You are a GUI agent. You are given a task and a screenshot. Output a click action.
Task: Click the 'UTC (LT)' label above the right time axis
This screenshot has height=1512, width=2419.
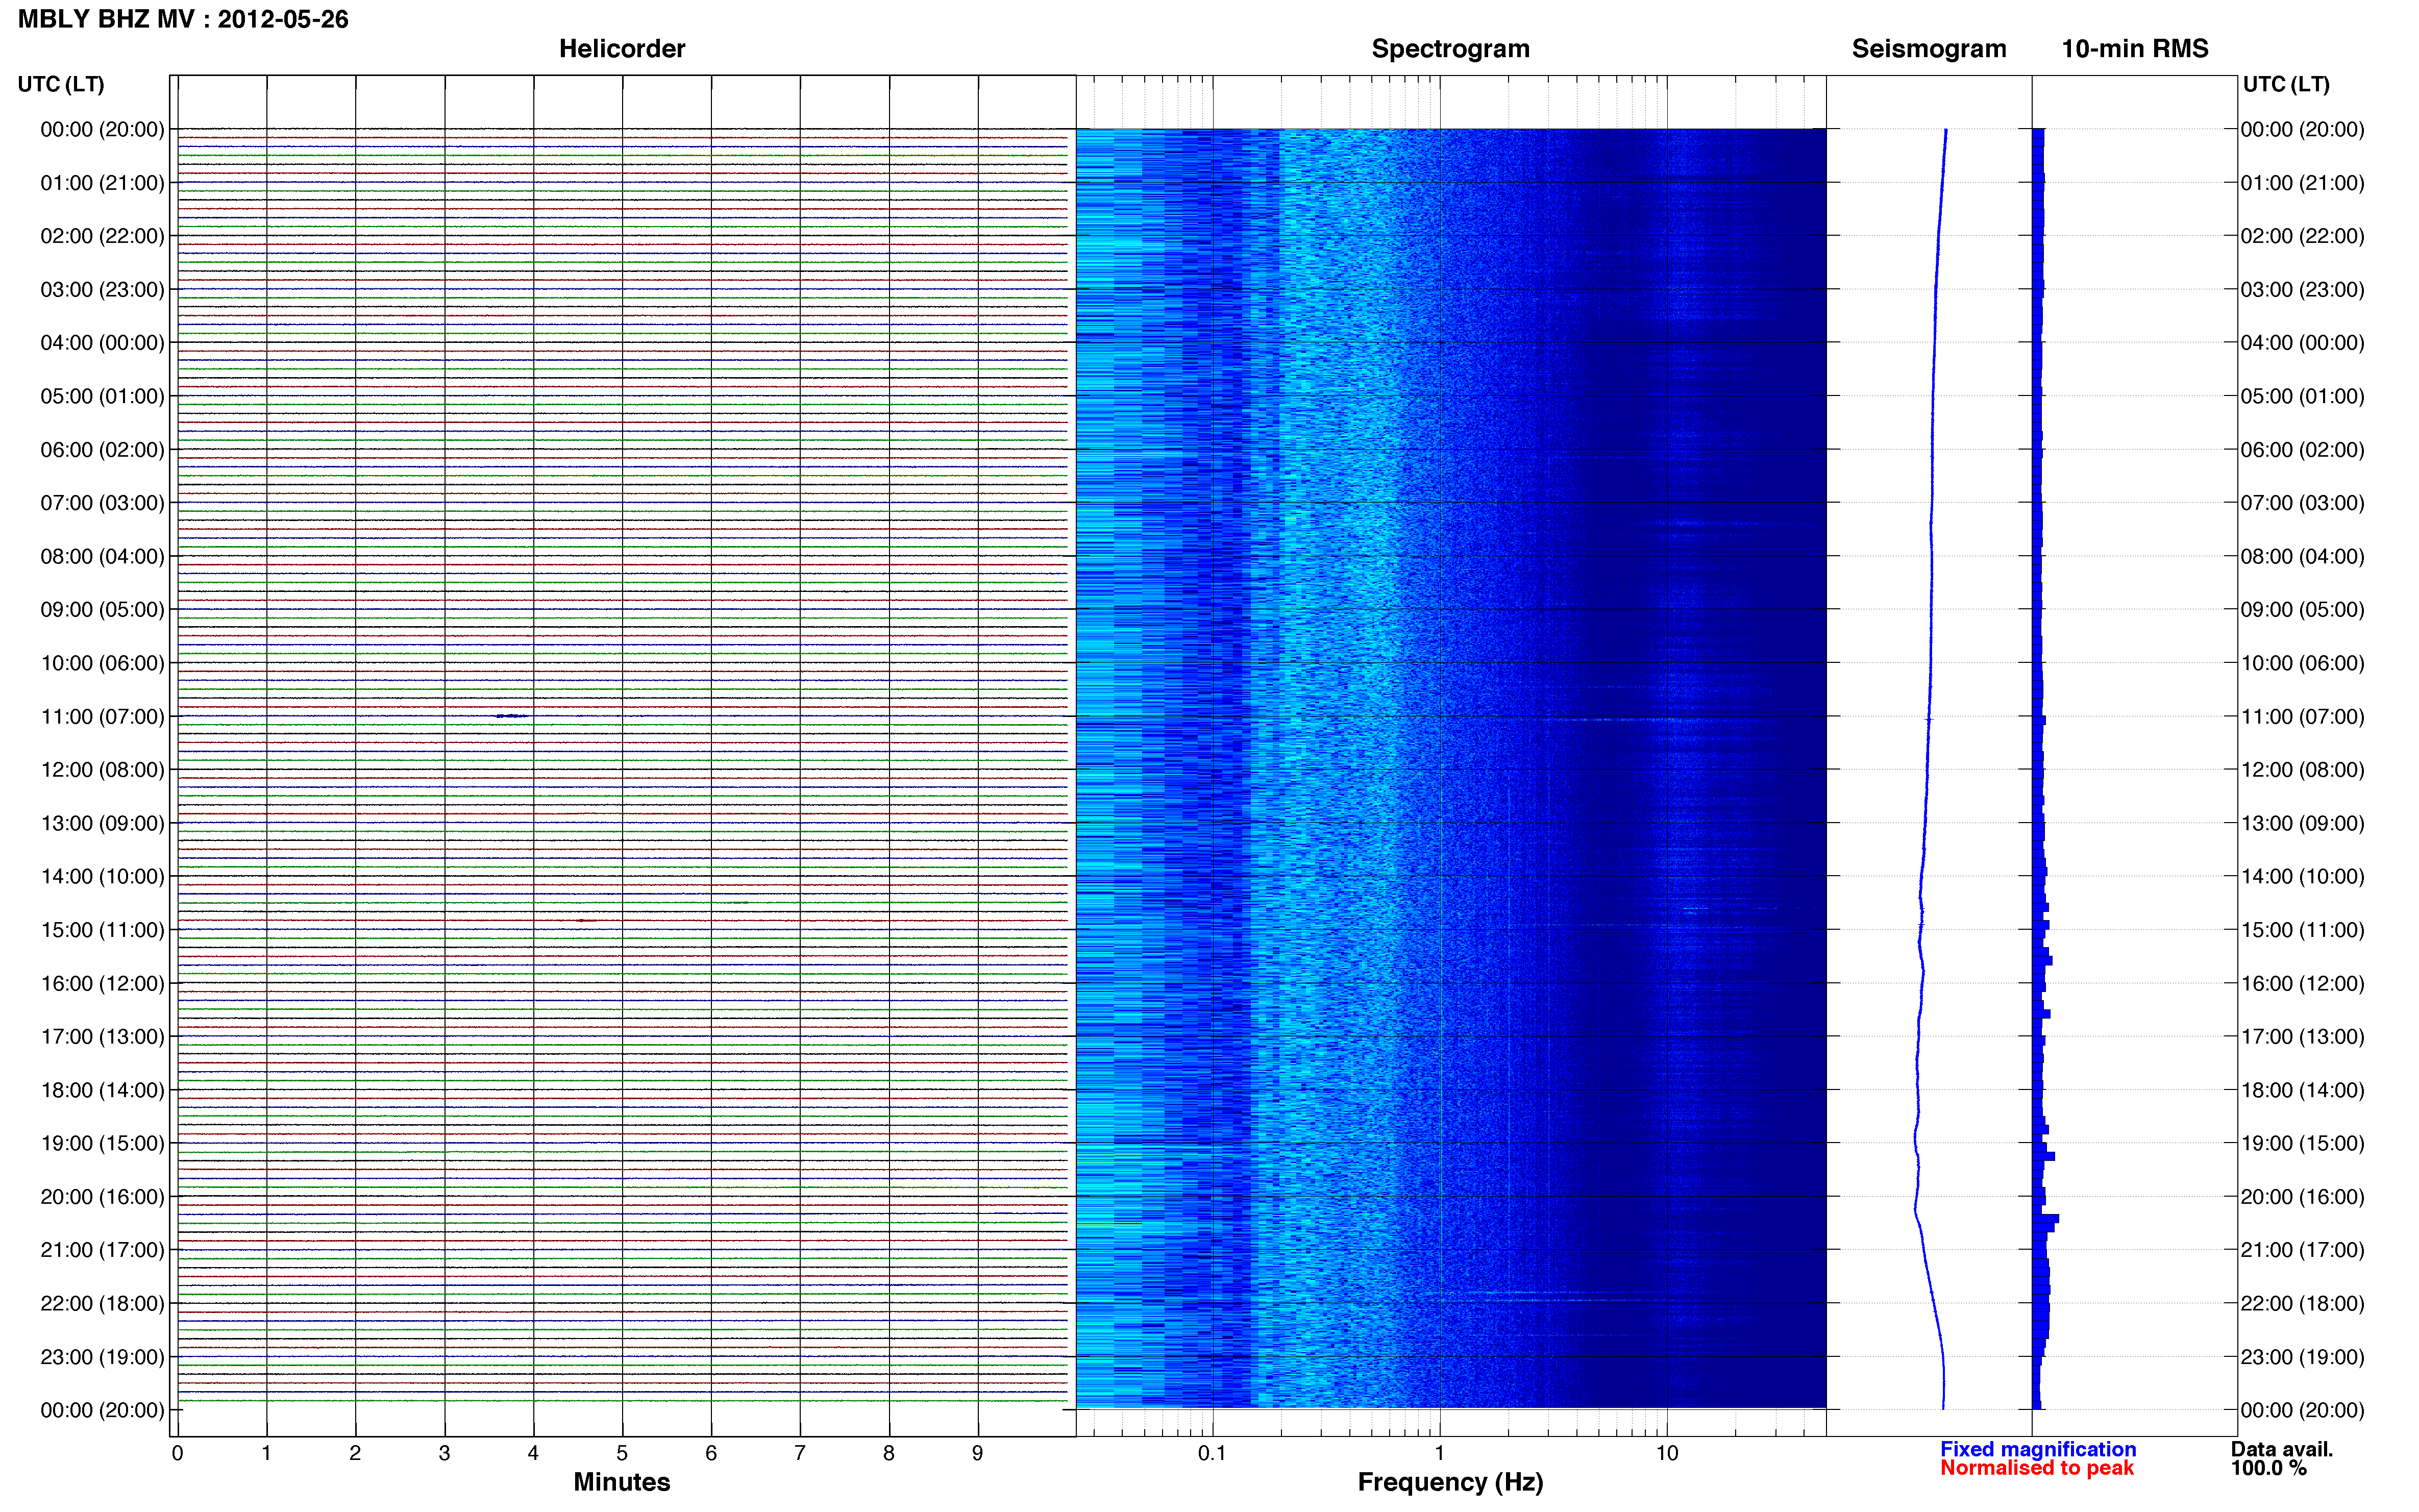(x=2286, y=84)
